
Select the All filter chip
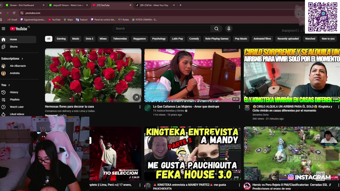(49, 39)
